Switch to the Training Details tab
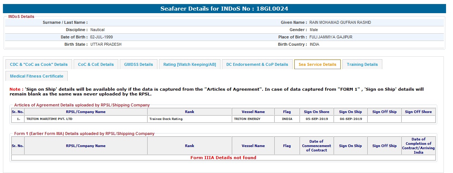The width and height of the screenshot is (453, 173). point(362,64)
